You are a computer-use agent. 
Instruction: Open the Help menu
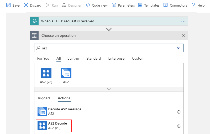(198, 5)
